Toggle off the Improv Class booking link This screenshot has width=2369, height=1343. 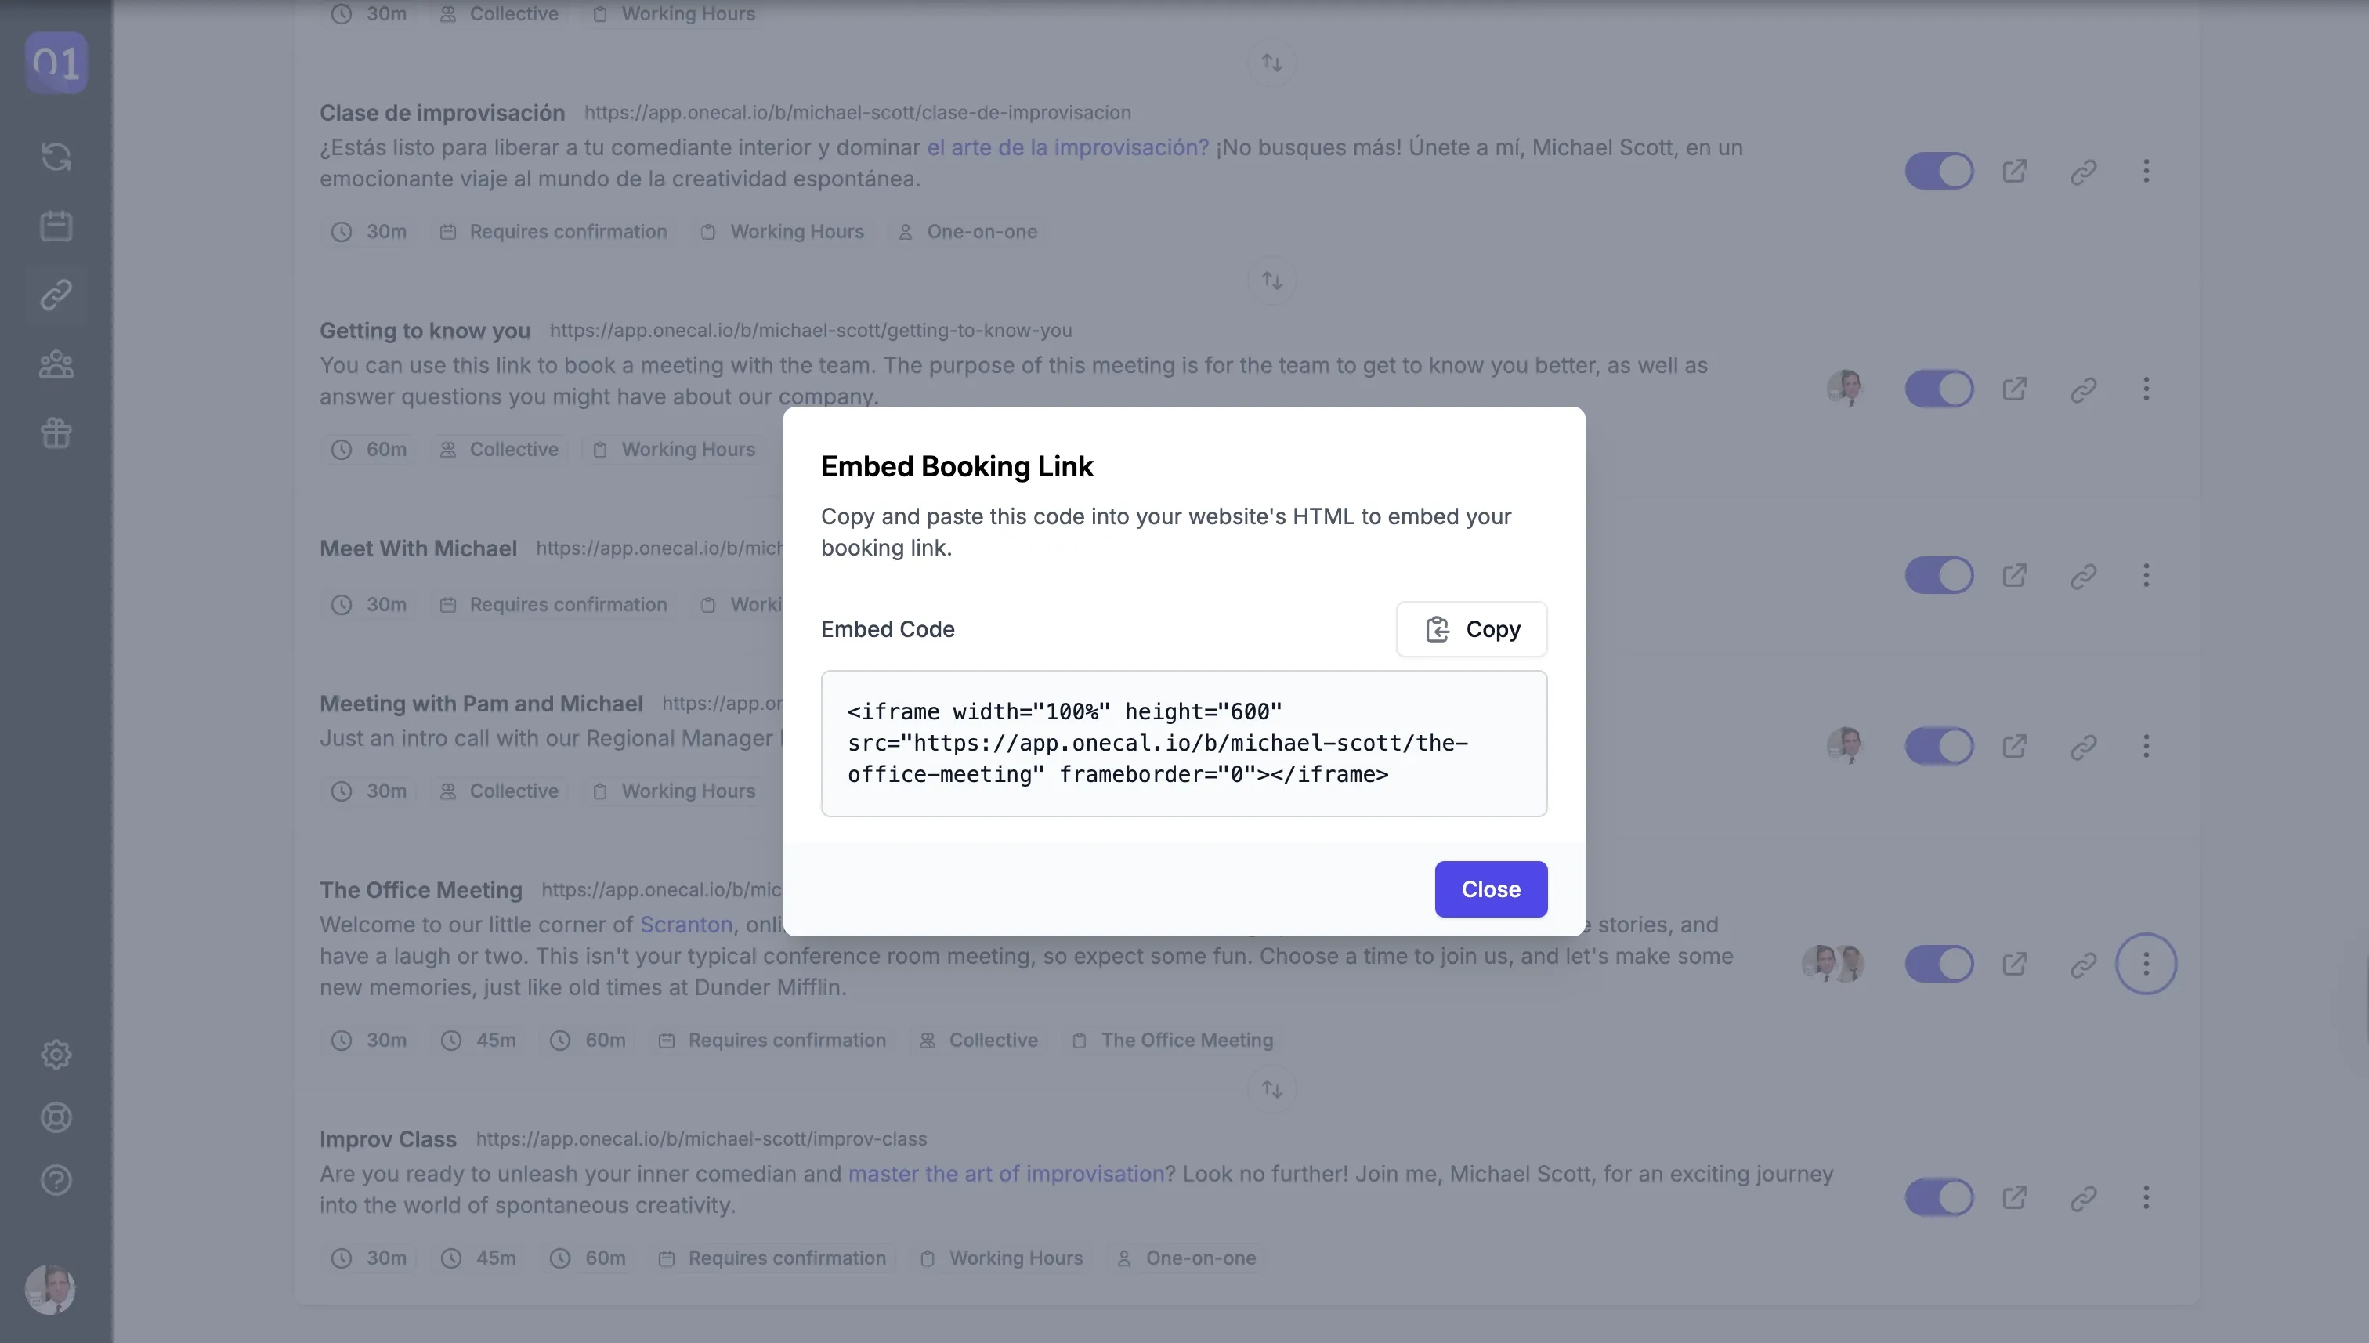click(x=1939, y=1196)
